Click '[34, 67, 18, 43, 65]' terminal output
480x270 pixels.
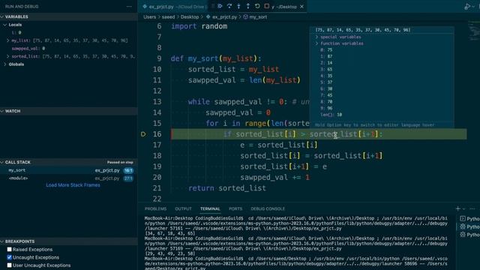(169, 233)
